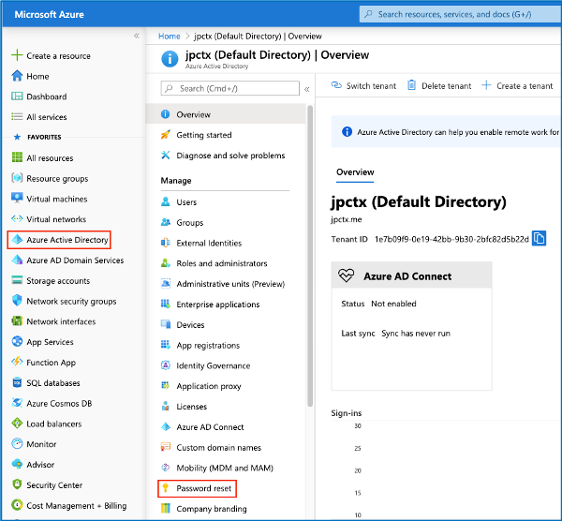Screen dimensions: 562x521
Task: Click Delete tenant in the toolbar
Action: (x=439, y=86)
